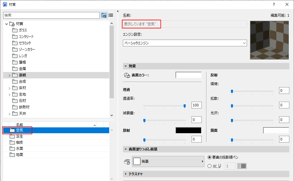Click the material preview thumbnail
294x181 pixels.
[x=269, y=40]
